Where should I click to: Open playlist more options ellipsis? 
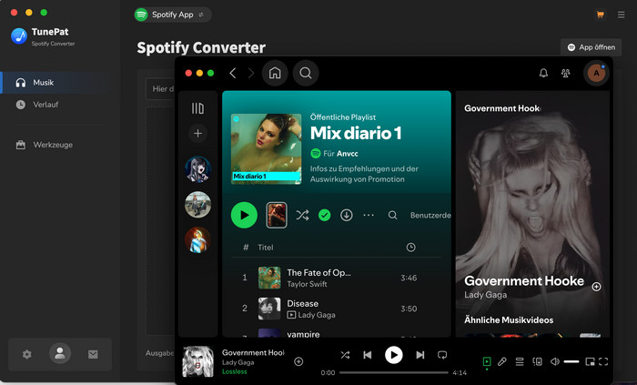point(369,215)
